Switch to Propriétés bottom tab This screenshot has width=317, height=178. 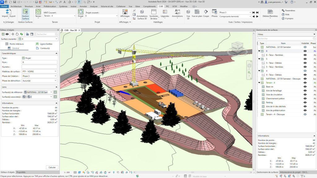pos(21,172)
